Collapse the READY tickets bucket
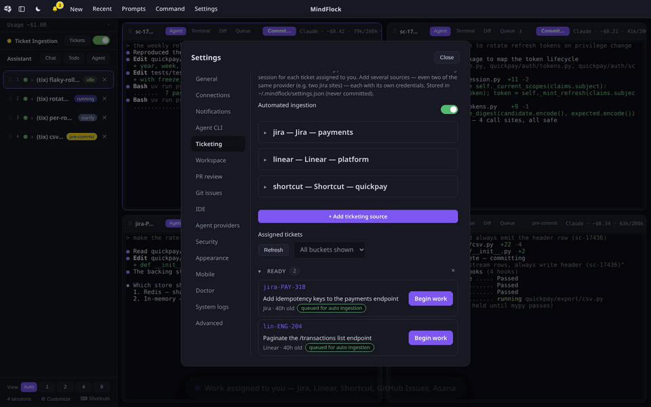Image resolution: width=651 pixels, height=407 pixels. tap(260, 271)
